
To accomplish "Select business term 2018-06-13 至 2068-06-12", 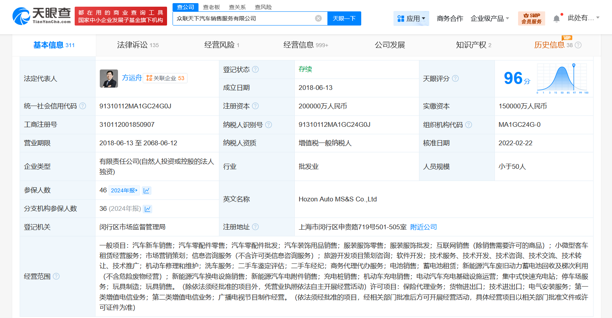I will [138, 143].
